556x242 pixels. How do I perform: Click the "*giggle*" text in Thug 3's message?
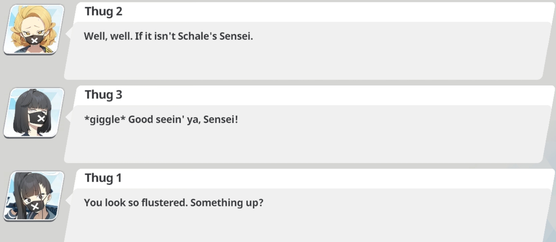105,119
